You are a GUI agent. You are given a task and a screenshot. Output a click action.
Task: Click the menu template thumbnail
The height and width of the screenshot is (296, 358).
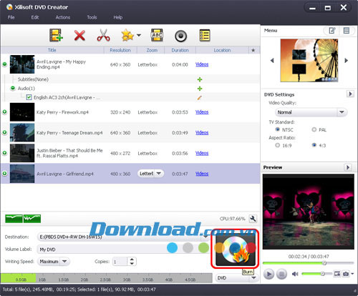click(x=309, y=60)
